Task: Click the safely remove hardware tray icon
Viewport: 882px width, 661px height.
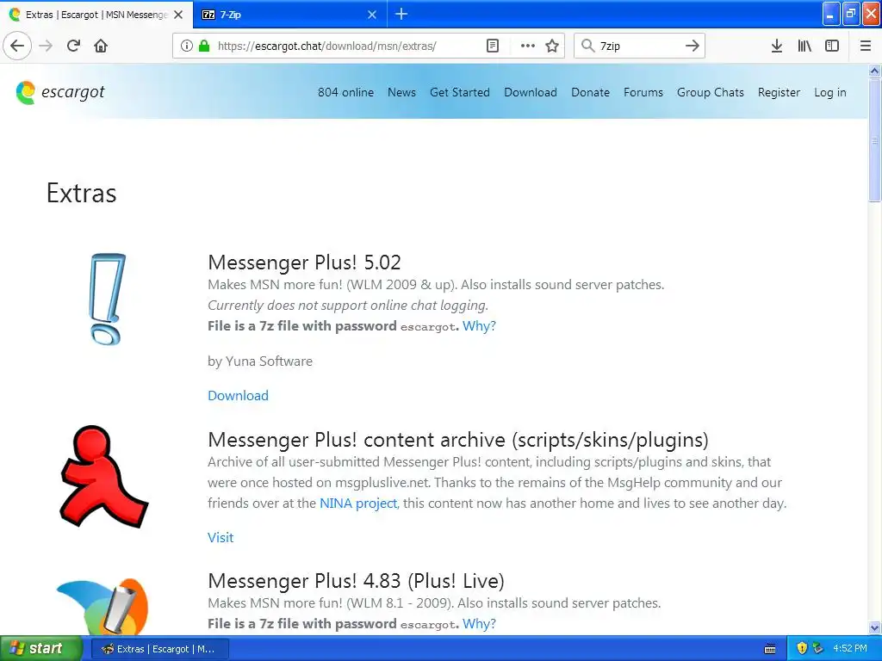Action: pos(818,649)
